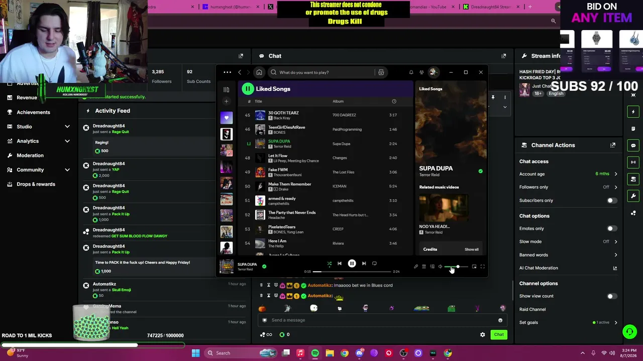Image resolution: width=643 pixels, height=361 pixels.
Task: Adjust the Spotify volume slider
Action: pos(457,267)
